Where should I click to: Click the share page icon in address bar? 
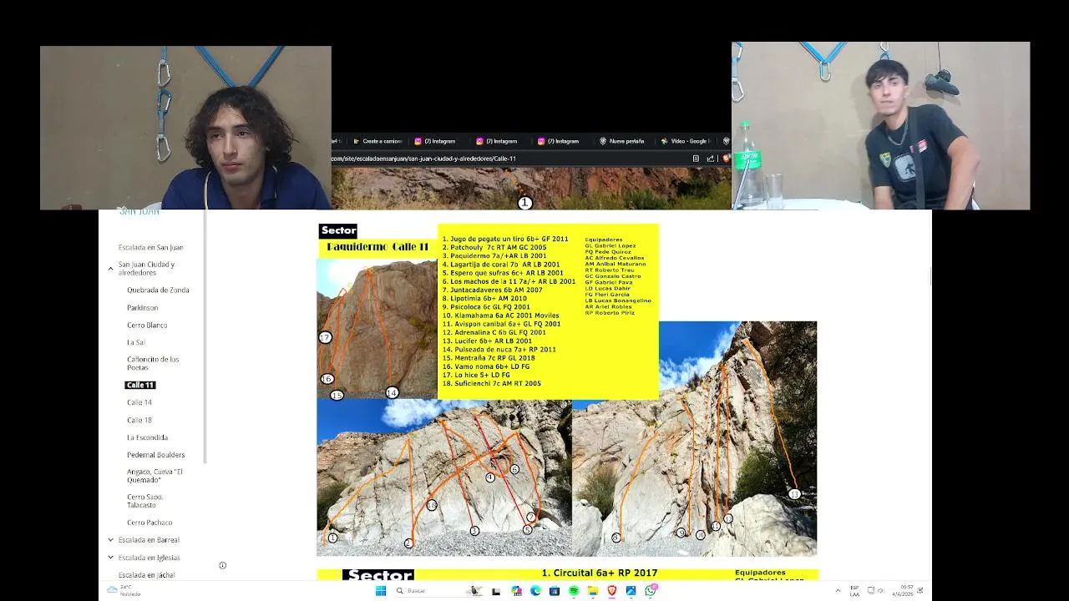710,159
